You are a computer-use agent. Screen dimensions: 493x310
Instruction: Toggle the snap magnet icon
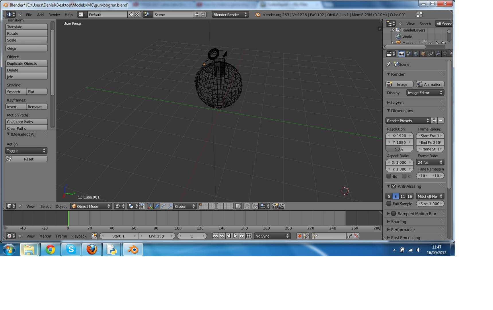(255, 206)
